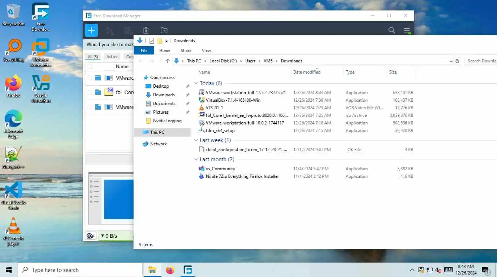Tick the select-all checkbox in FDM header
This screenshot has width=497, height=277.
click(90, 67)
